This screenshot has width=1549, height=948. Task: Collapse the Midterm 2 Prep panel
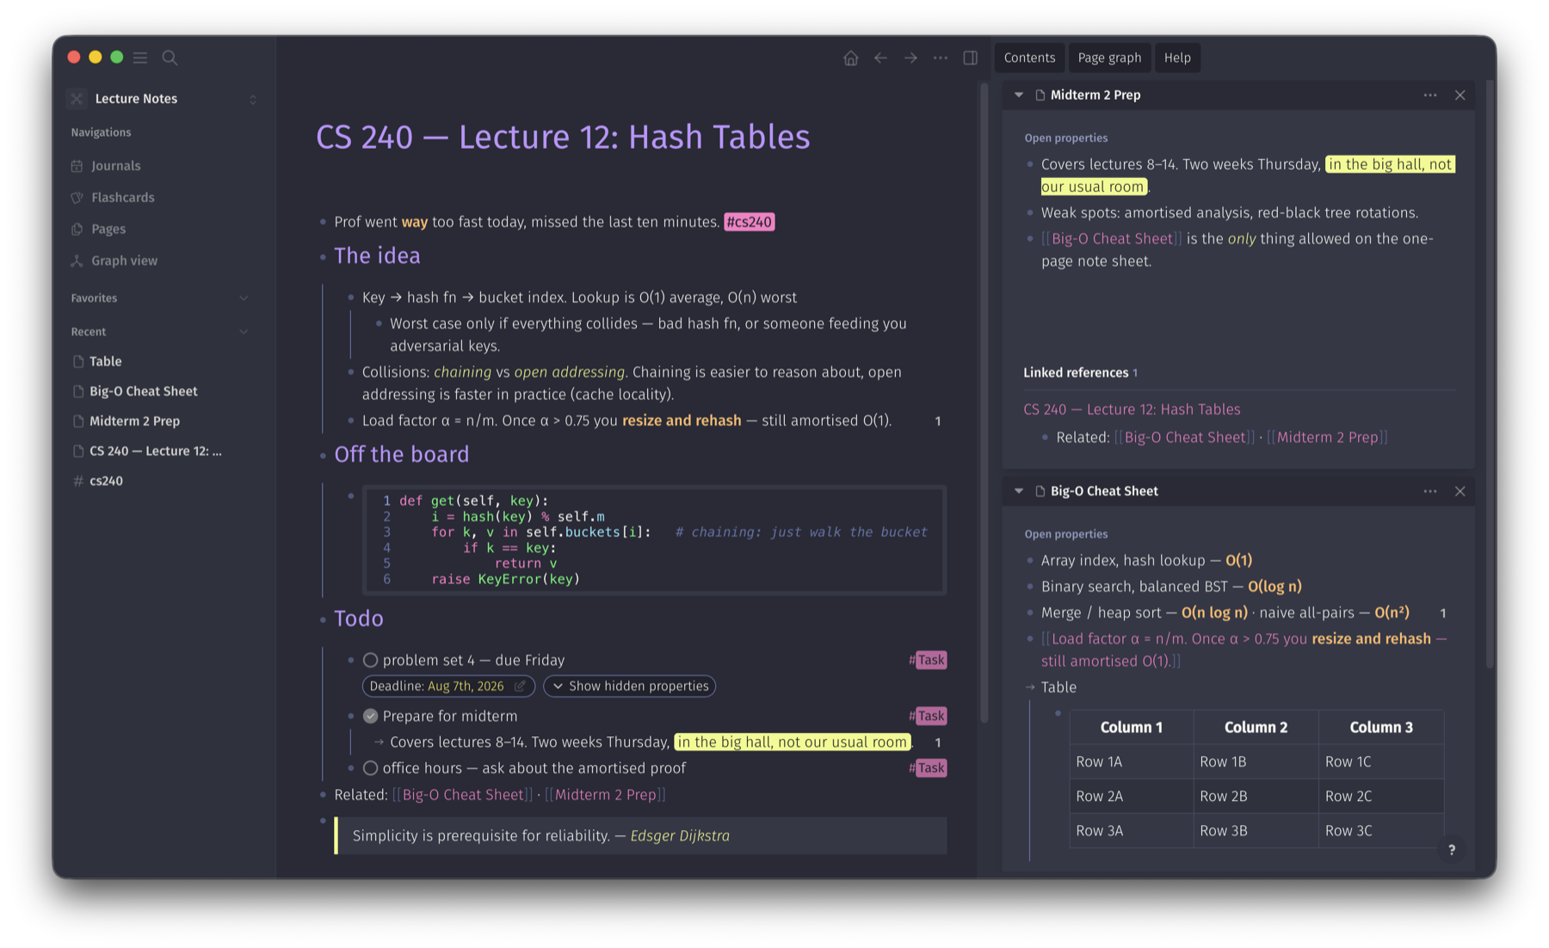click(x=1019, y=95)
